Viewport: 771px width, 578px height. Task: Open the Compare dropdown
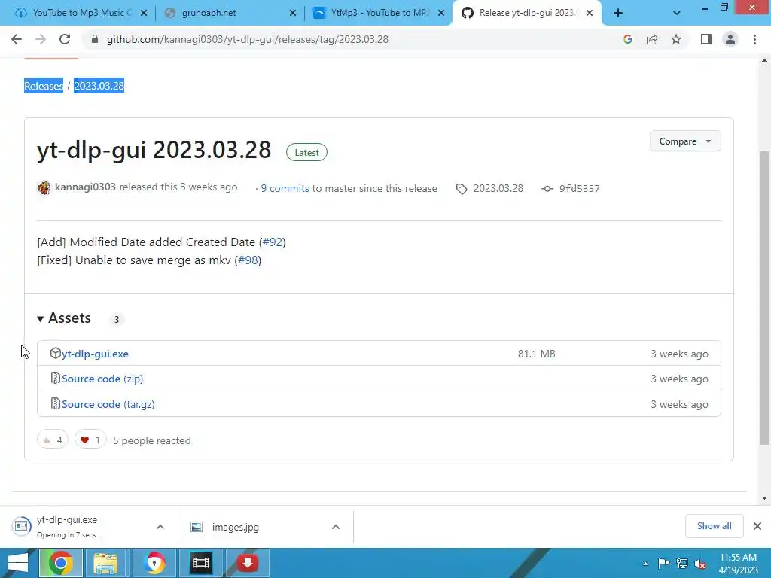click(x=685, y=141)
